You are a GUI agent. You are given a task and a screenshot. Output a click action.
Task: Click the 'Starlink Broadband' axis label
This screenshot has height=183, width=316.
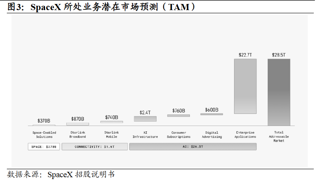click(78, 135)
